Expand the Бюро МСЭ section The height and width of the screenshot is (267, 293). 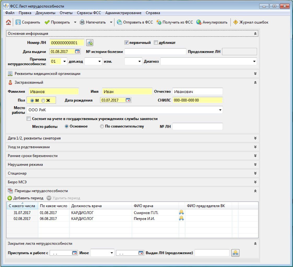click(255, 182)
